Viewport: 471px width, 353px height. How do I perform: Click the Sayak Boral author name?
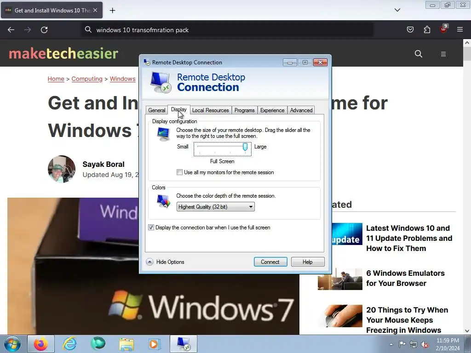click(103, 164)
